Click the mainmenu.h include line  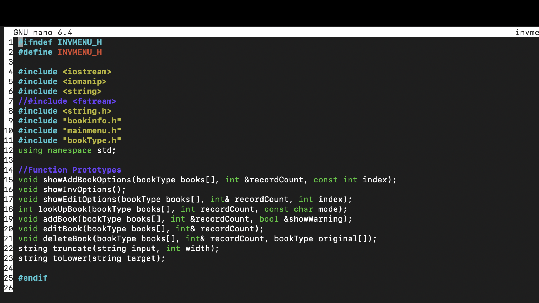[70, 130]
